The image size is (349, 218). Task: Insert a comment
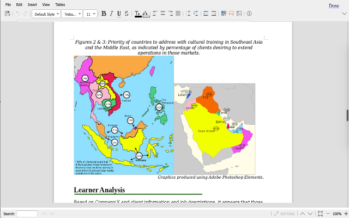click(x=231, y=14)
